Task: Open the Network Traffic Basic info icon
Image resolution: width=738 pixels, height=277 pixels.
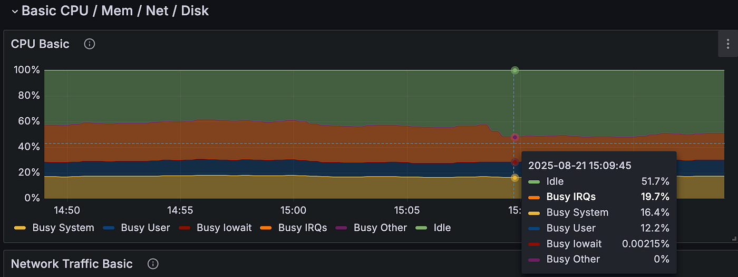Action: [153, 264]
